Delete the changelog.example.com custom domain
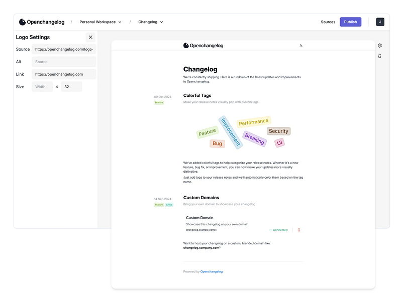405x301 pixels. pyautogui.click(x=298, y=229)
